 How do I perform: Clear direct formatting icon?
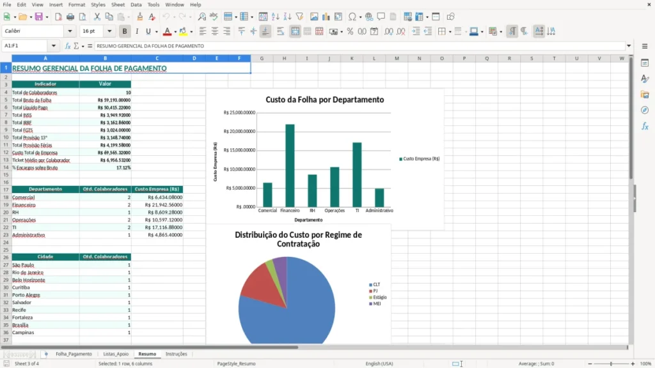coord(152,17)
